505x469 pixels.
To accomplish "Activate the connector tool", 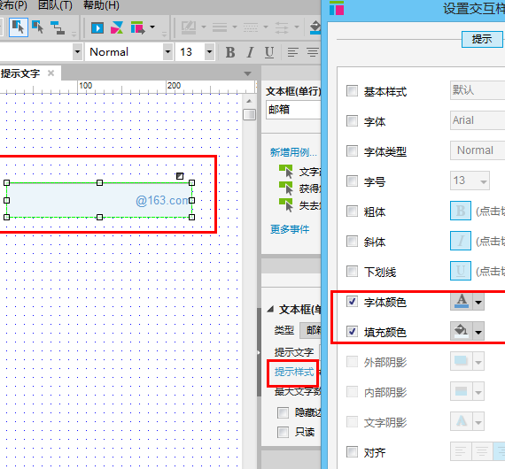I will pos(58,27).
